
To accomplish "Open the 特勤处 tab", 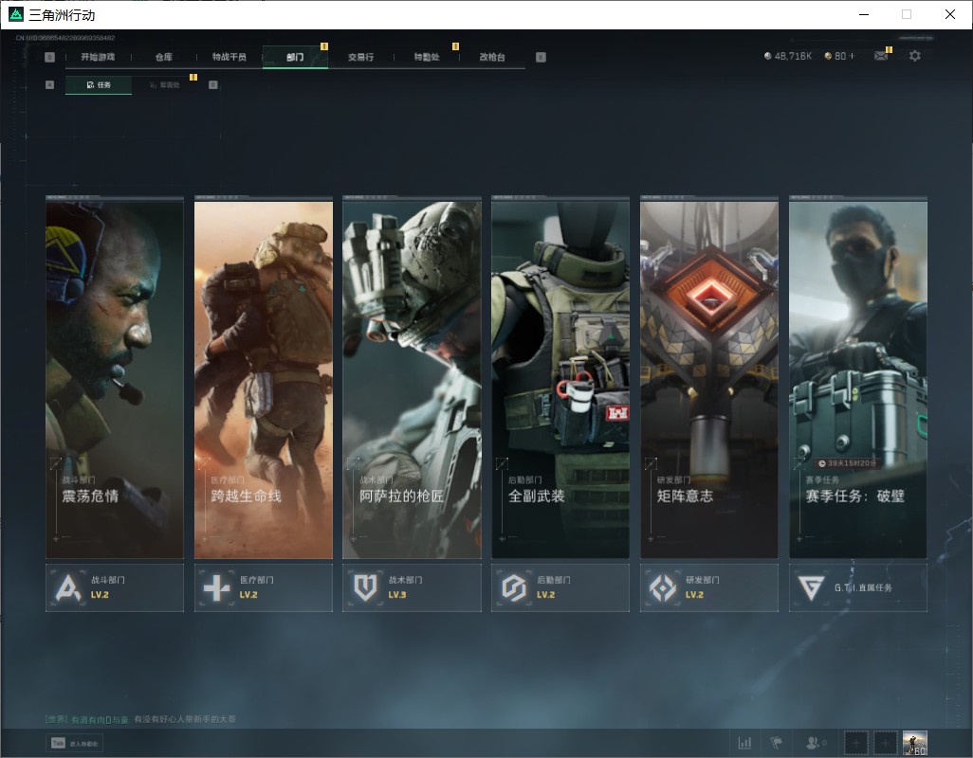I will click(427, 57).
